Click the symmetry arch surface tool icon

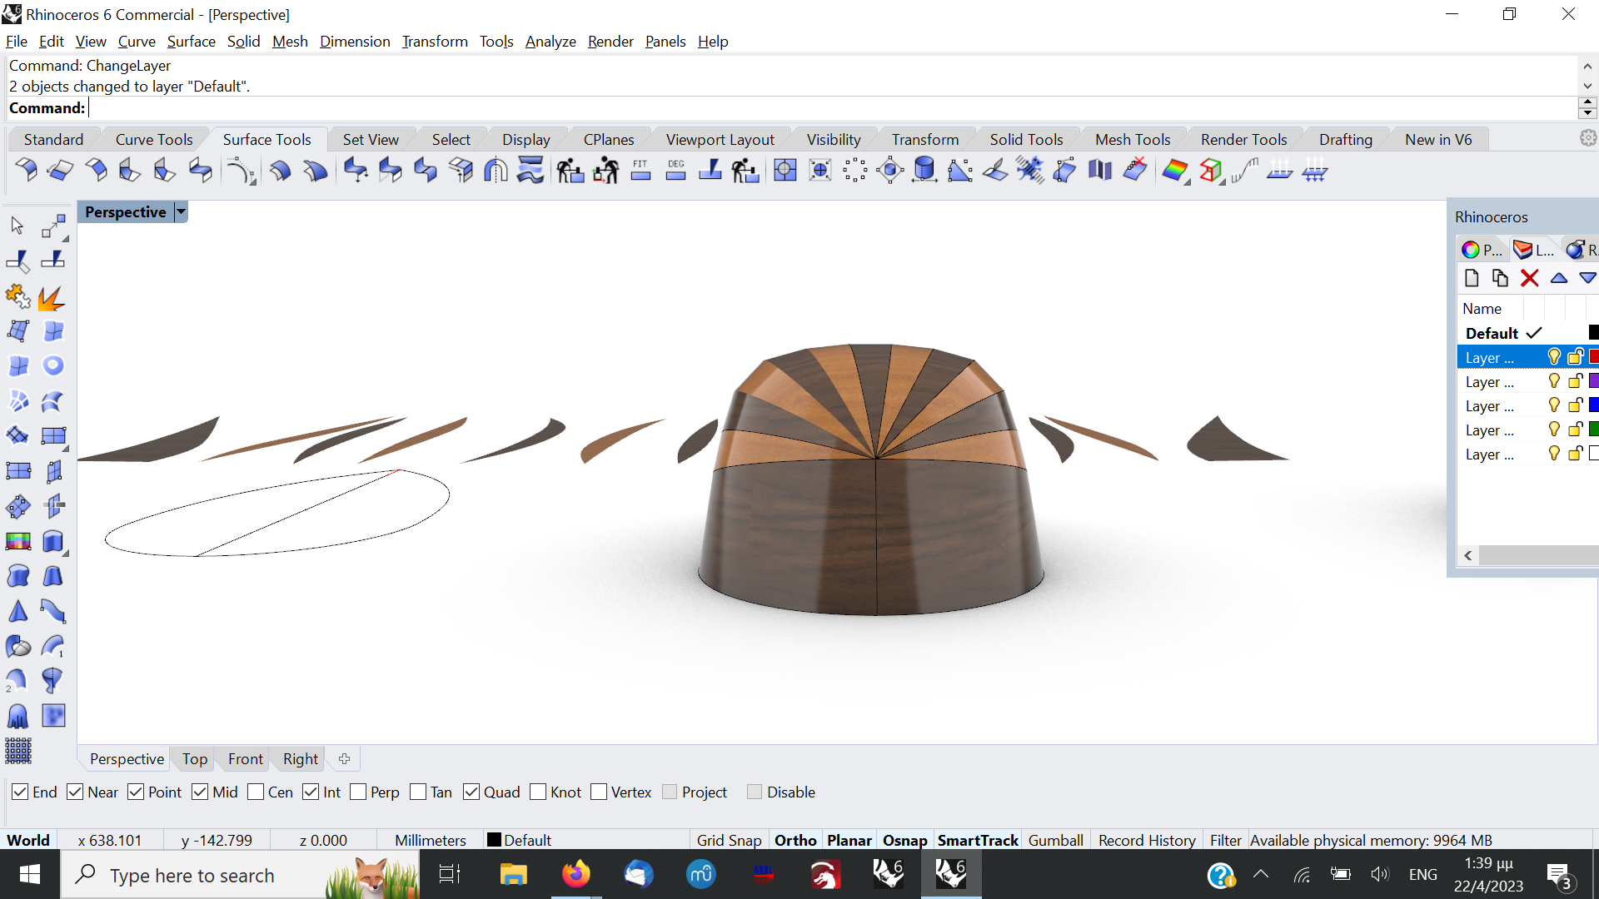coord(496,171)
